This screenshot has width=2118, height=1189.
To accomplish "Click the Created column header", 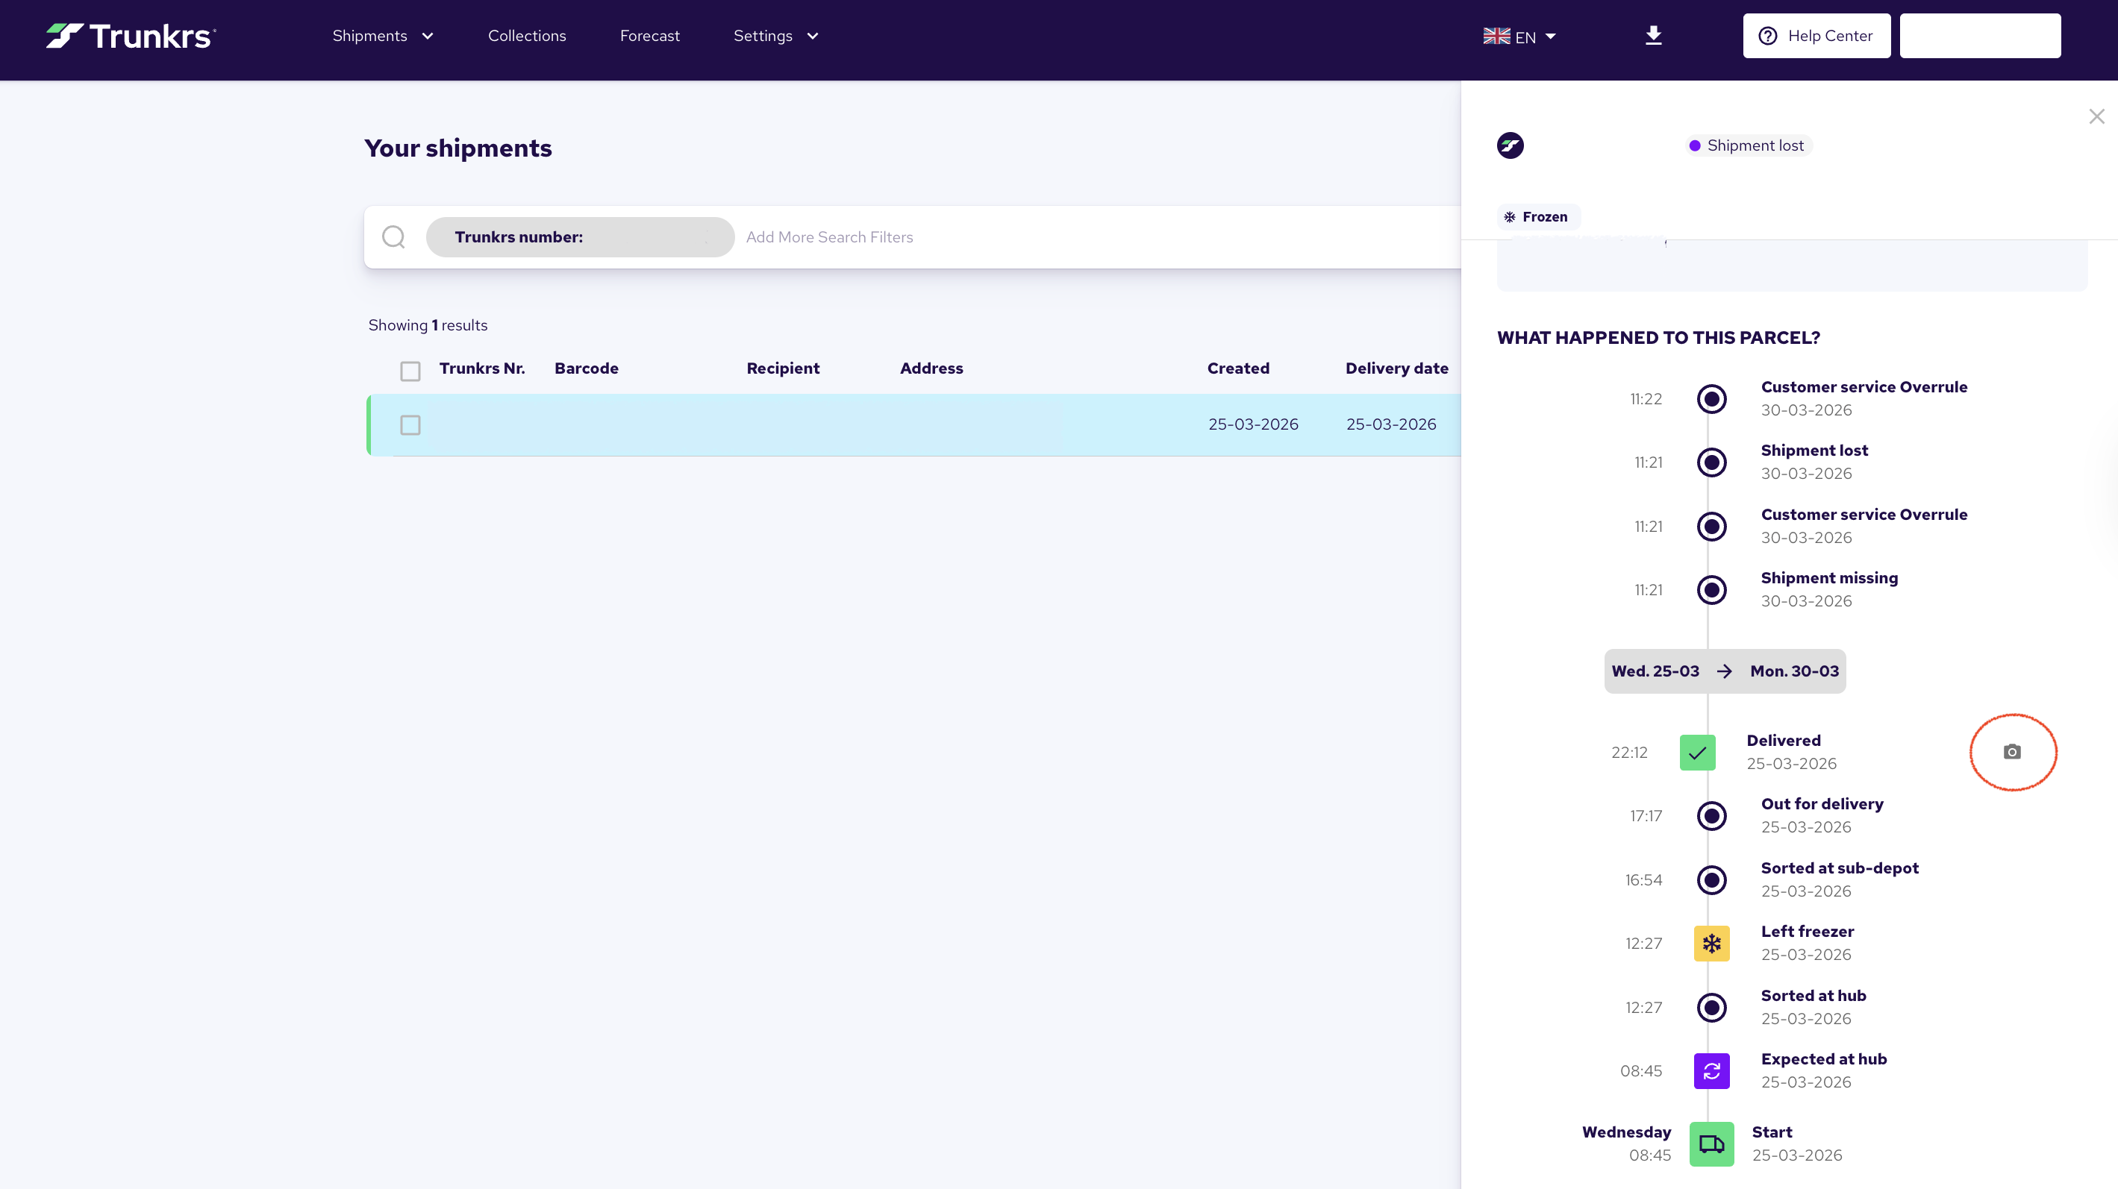I will pyautogui.click(x=1238, y=368).
